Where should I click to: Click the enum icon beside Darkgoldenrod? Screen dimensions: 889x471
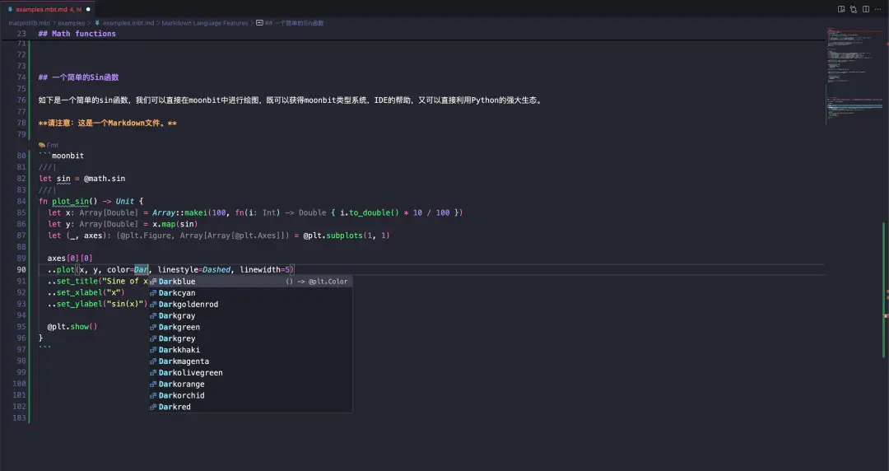click(x=153, y=304)
